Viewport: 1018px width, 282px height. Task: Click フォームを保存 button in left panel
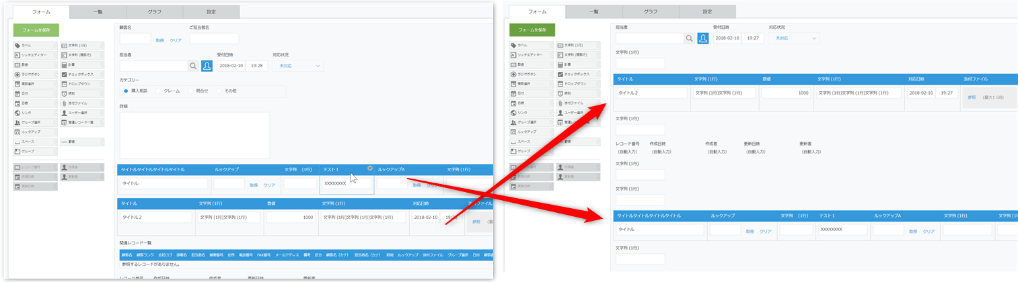(36, 30)
